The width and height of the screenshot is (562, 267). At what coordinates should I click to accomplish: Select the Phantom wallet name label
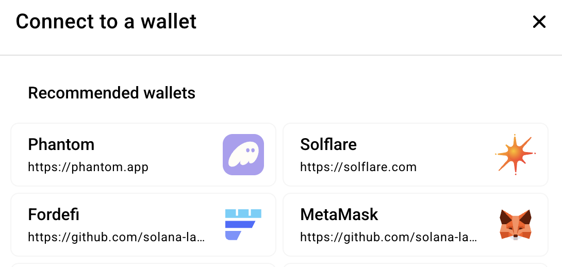(x=61, y=144)
